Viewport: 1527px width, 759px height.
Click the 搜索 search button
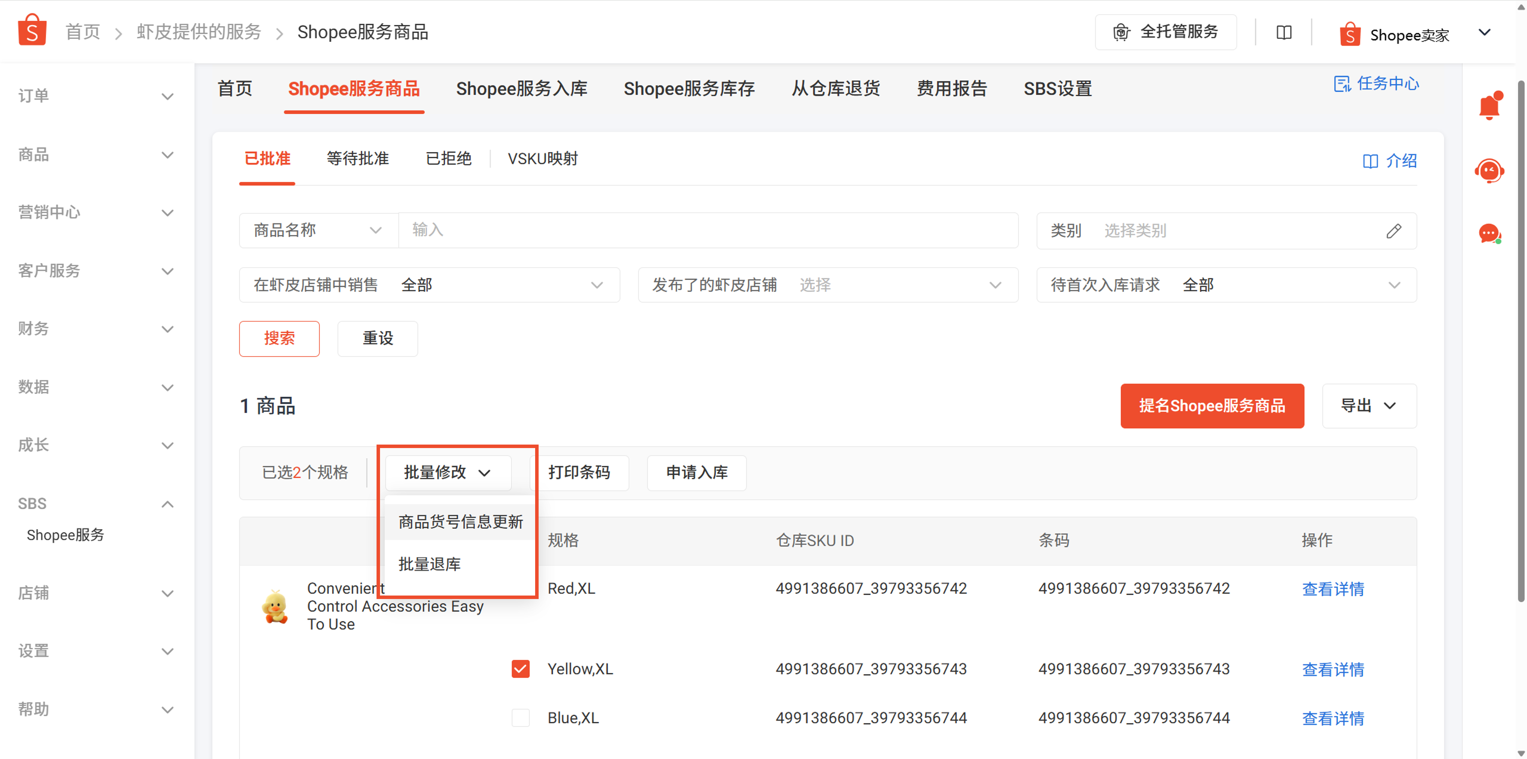point(279,339)
